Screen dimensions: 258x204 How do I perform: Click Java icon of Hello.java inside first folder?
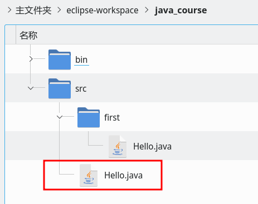[118, 146]
